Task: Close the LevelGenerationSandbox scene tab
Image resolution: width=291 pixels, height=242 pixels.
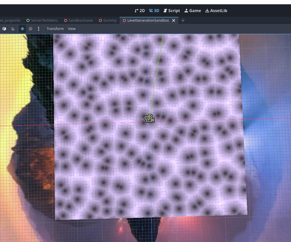Action: click(174, 20)
